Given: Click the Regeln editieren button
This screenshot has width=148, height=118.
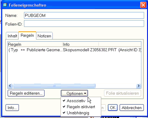Looking at the screenshot, I should point(26,93).
